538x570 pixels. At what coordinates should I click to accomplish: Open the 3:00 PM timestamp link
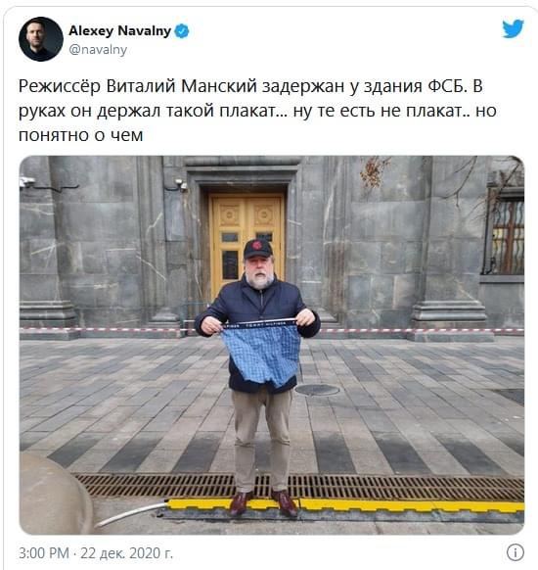44,553
